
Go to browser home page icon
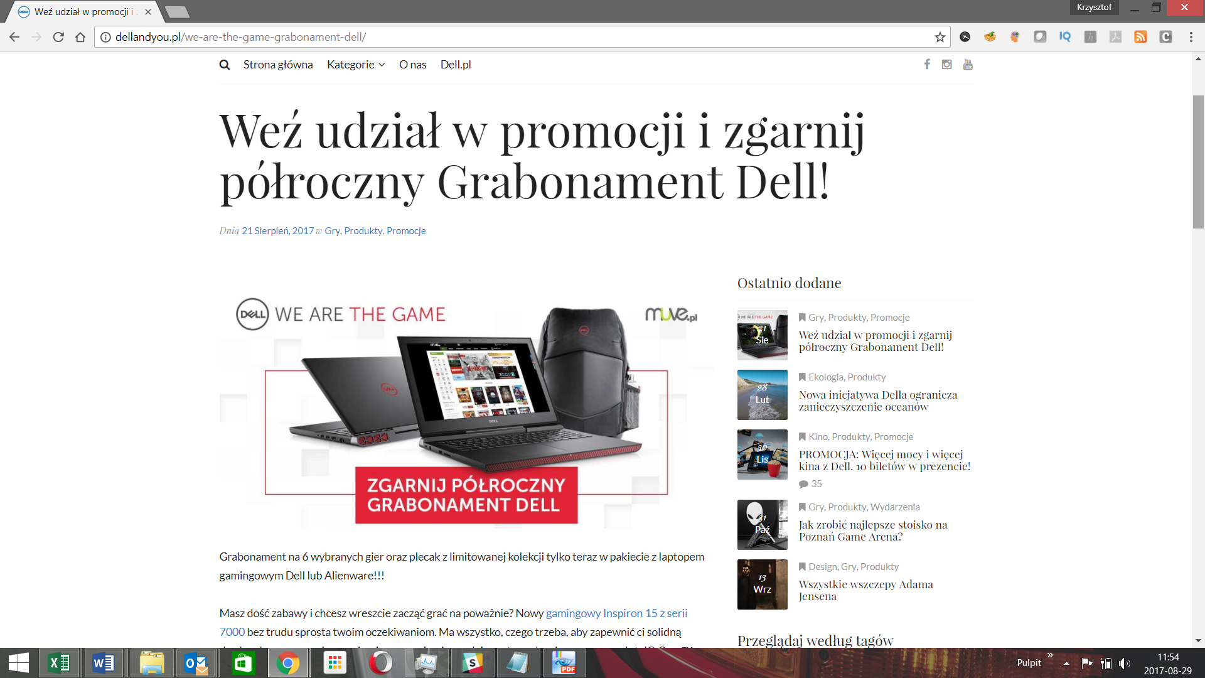pos(80,37)
